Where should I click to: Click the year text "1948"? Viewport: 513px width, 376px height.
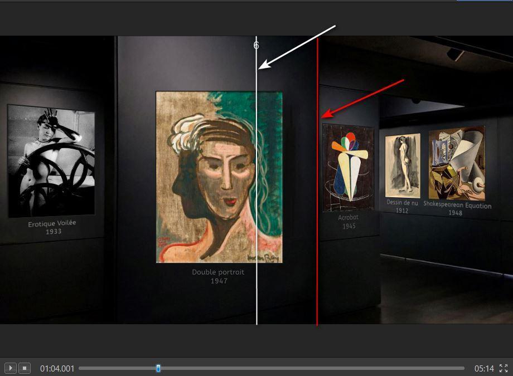click(456, 213)
